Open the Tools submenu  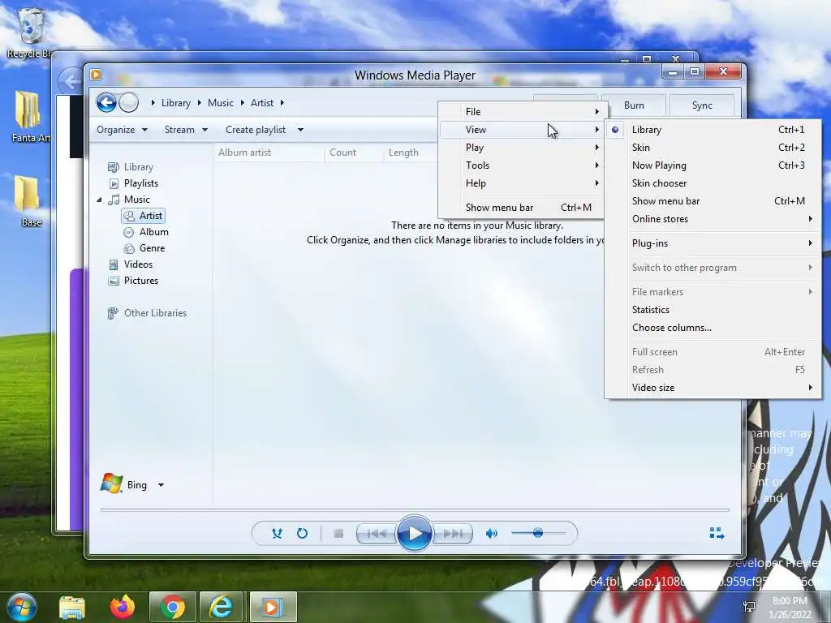[x=521, y=165]
